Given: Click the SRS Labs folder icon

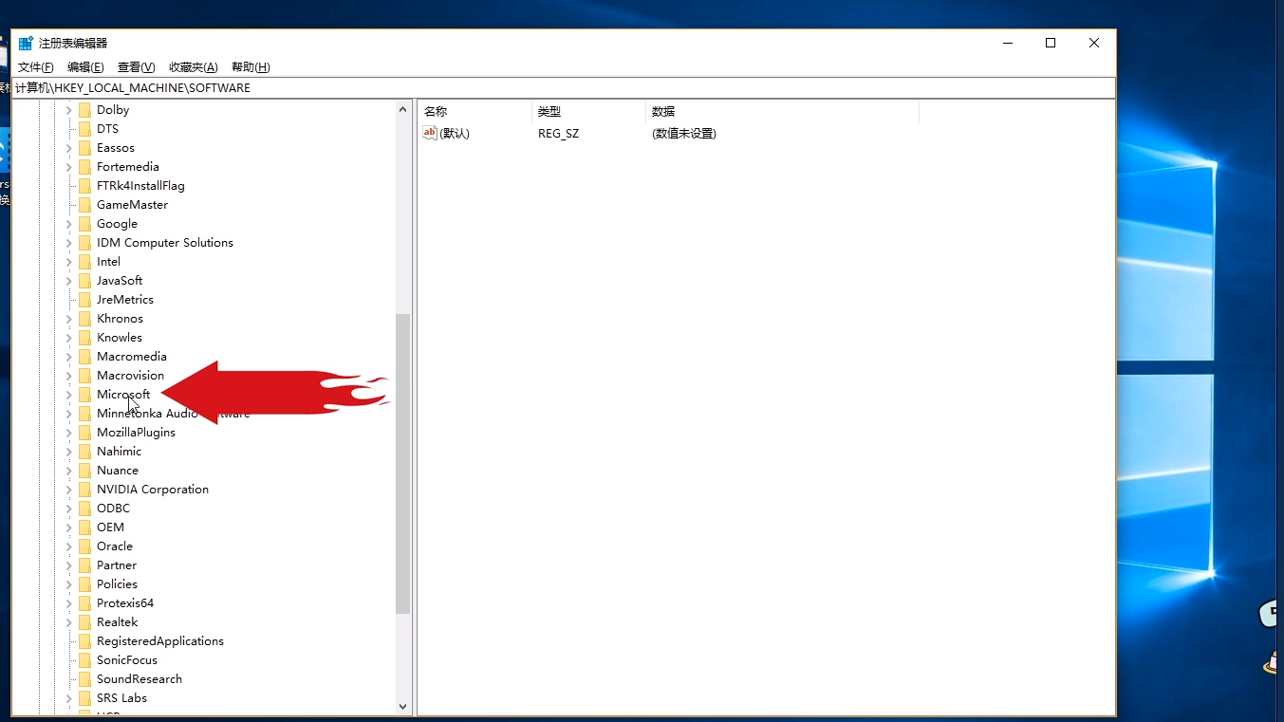Looking at the screenshot, I should pyautogui.click(x=84, y=698).
